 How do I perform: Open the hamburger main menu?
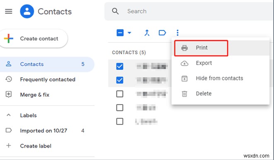(x=9, y=12)
